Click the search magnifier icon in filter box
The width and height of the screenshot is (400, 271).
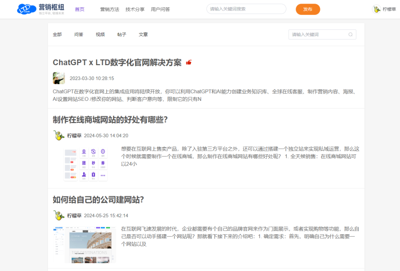tap(350, 34)
